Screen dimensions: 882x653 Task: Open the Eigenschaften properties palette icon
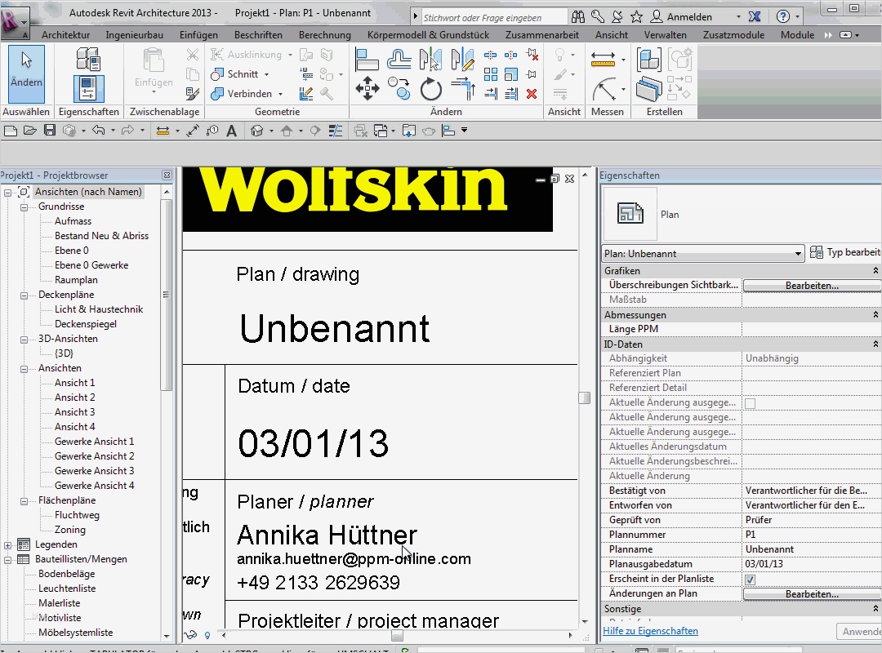tap(88, 89)
